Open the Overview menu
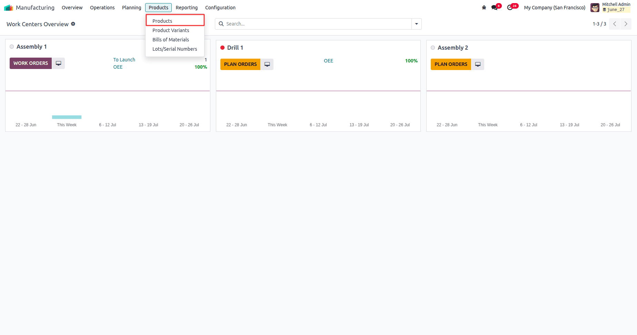Screen dimensions: 637x335 (x=72, y=8)
